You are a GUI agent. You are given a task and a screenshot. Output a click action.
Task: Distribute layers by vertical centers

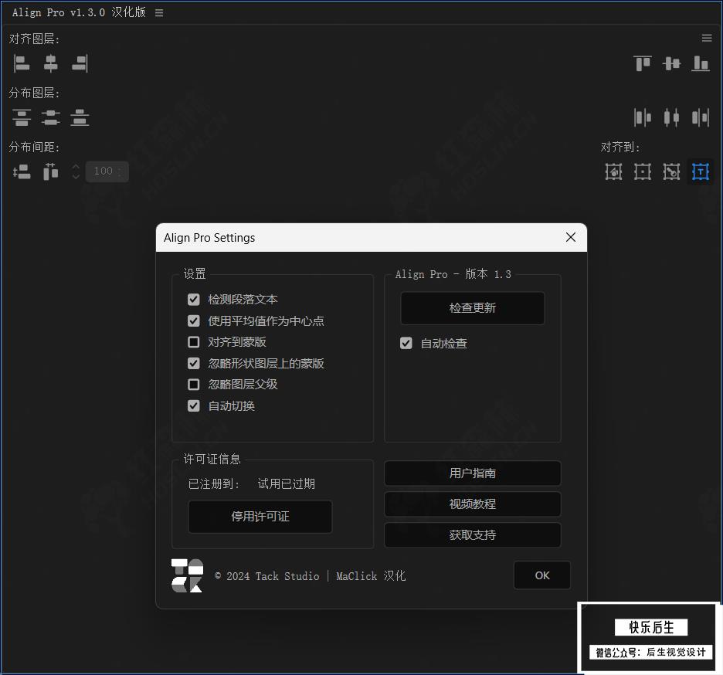pos(50,117)
